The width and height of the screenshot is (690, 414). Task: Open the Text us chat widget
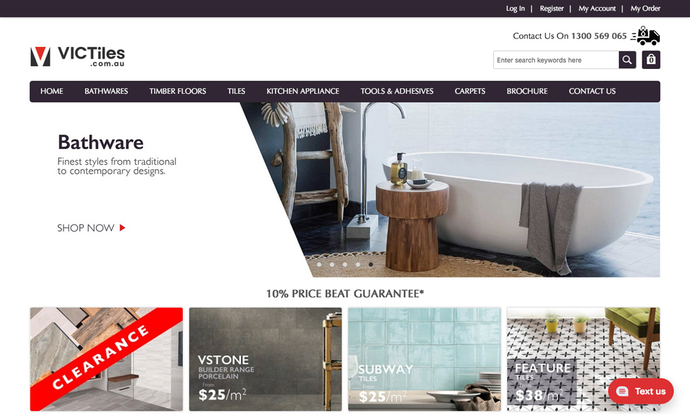click(x=641, y=391)
